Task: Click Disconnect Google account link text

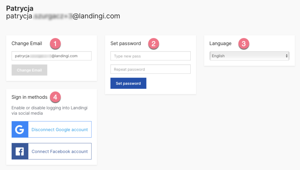Action: (x=60, y=130)
